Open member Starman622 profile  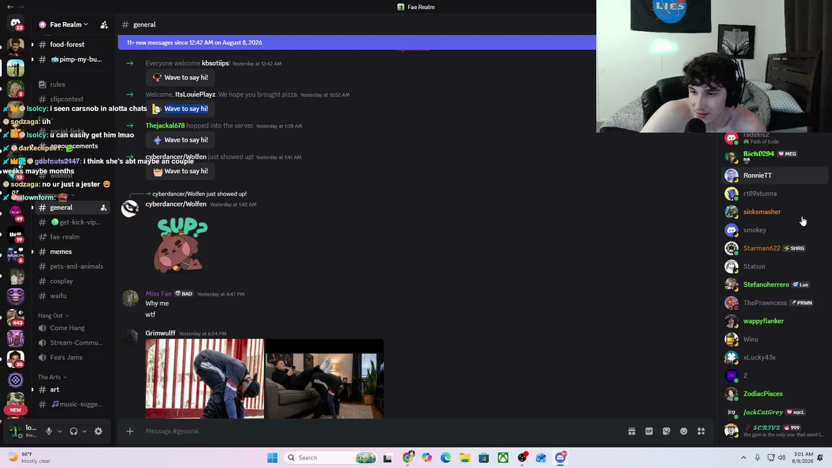[x=775, y=248]
